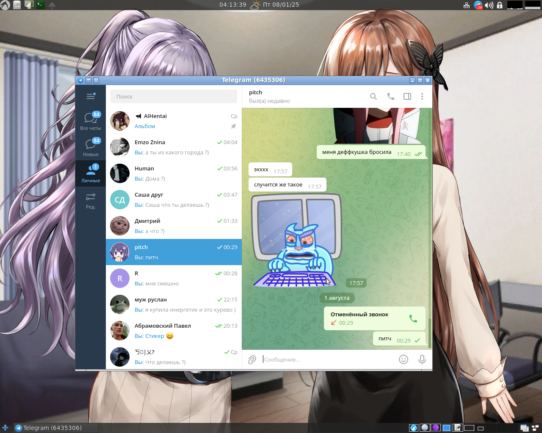This screenshot has height=433, width=542.
Task: Select the Все чаты folder
Action: pyautogui.click(x=91, y=121)
